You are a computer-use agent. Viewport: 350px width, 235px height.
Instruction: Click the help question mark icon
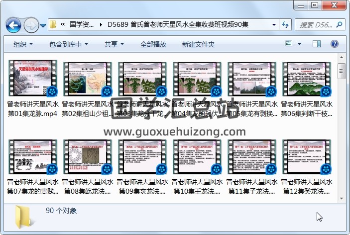335,44
